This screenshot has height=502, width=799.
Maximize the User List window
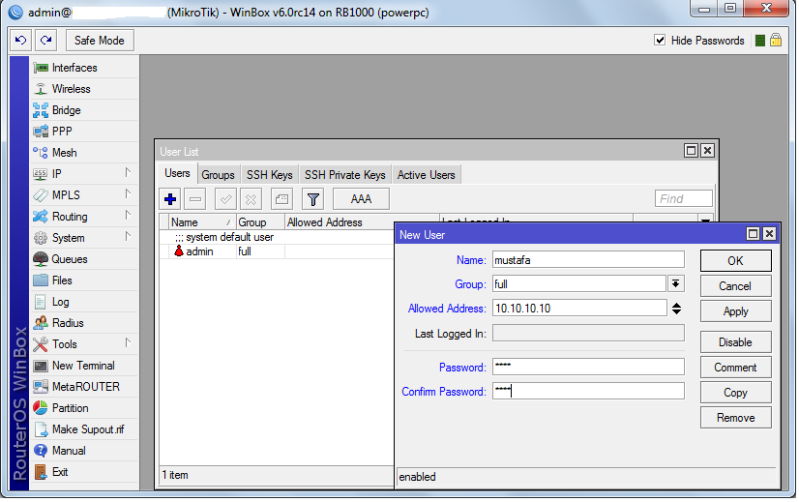[691, 150]
